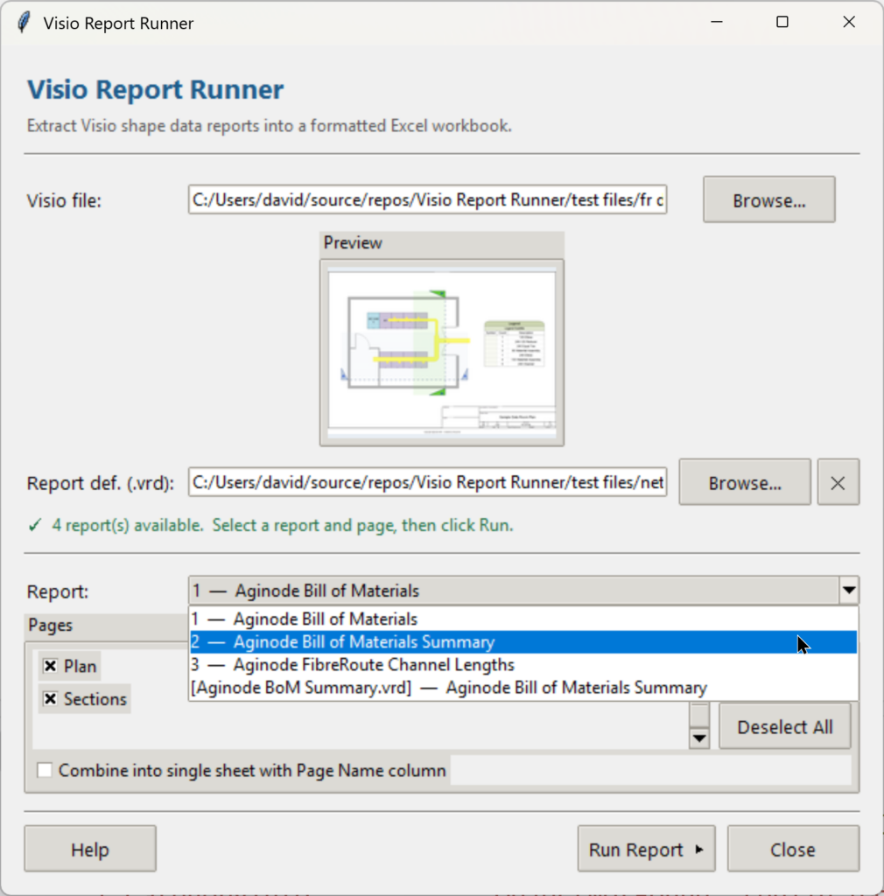Choose the [Aginode BoM Summary.vrd] report entry
The image size is (884, 896).
coord(523,688)
